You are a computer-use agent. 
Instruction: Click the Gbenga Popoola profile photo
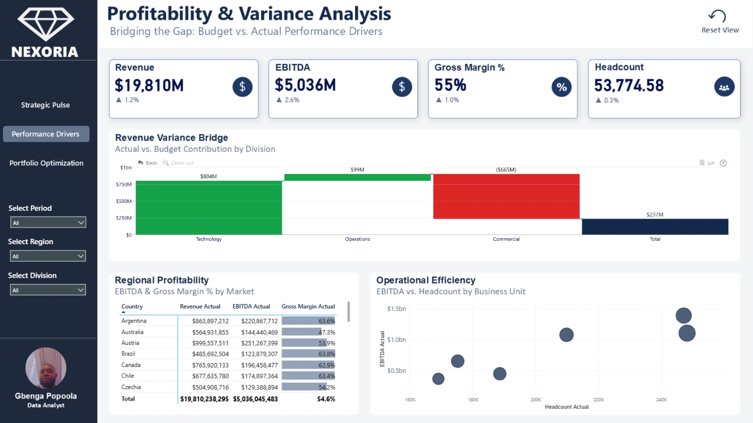pyautogui.click(x=46, y=367)
